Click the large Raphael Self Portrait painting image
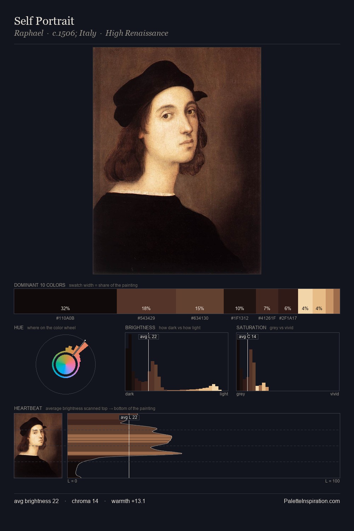Image resolution: width=354 pixels, height=531 pixels. (177, 161)
